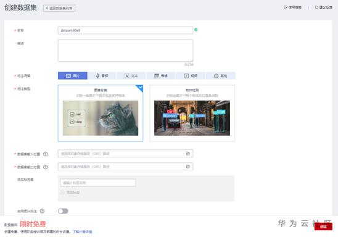The image size is (338, 237).
Task: Focus the dataset name field containing dataset-85e9
Action: (x=125, y=30)
